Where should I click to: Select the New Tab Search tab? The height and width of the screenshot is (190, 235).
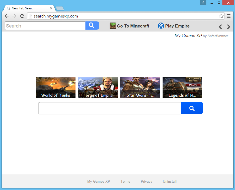pyautogui.click(x=29, y=8)
